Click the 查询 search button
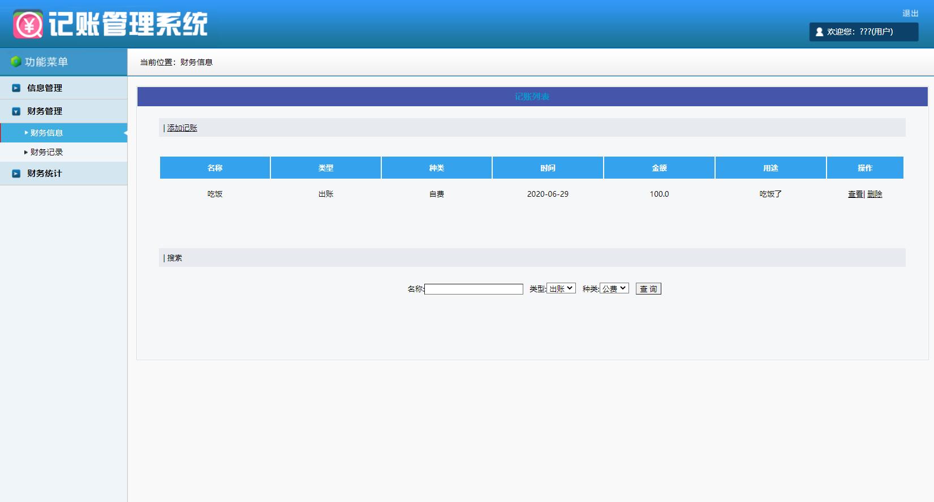 648,289
